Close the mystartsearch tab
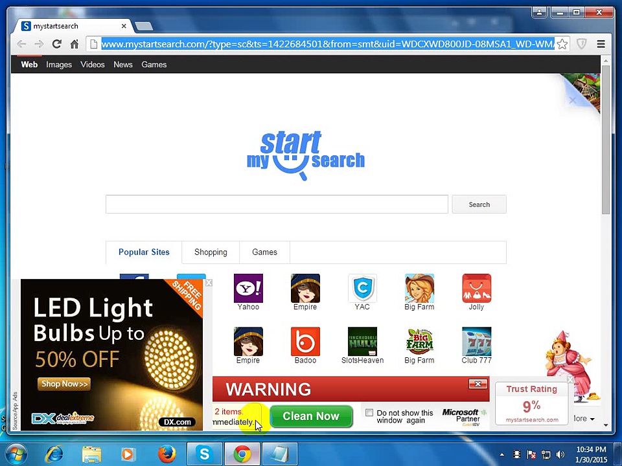 click(124, 26)
